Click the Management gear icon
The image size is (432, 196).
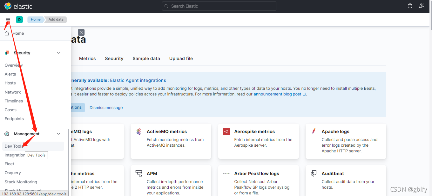7,134
